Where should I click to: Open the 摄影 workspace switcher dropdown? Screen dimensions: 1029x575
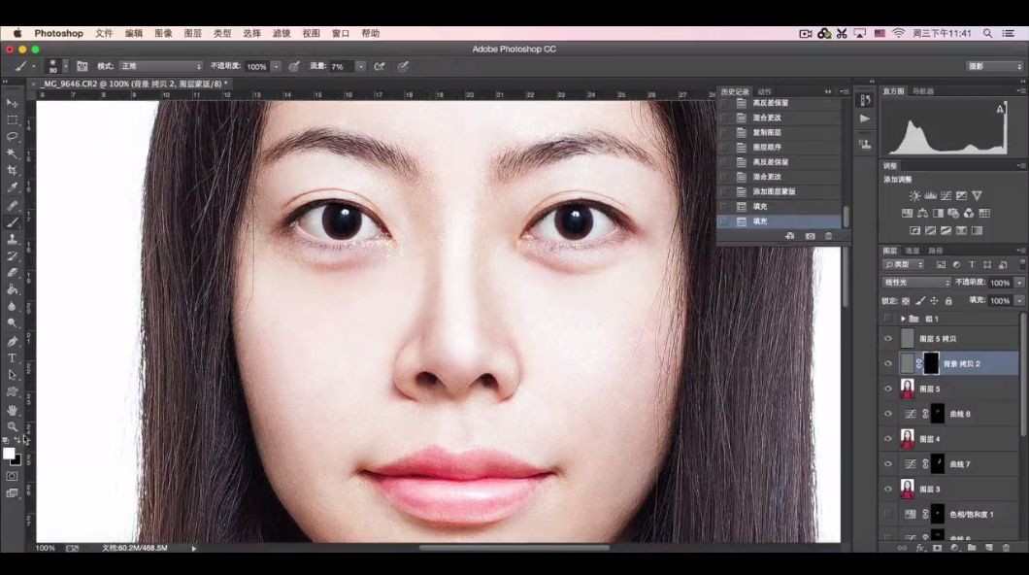pyautogui.click(x=994, y=67)
